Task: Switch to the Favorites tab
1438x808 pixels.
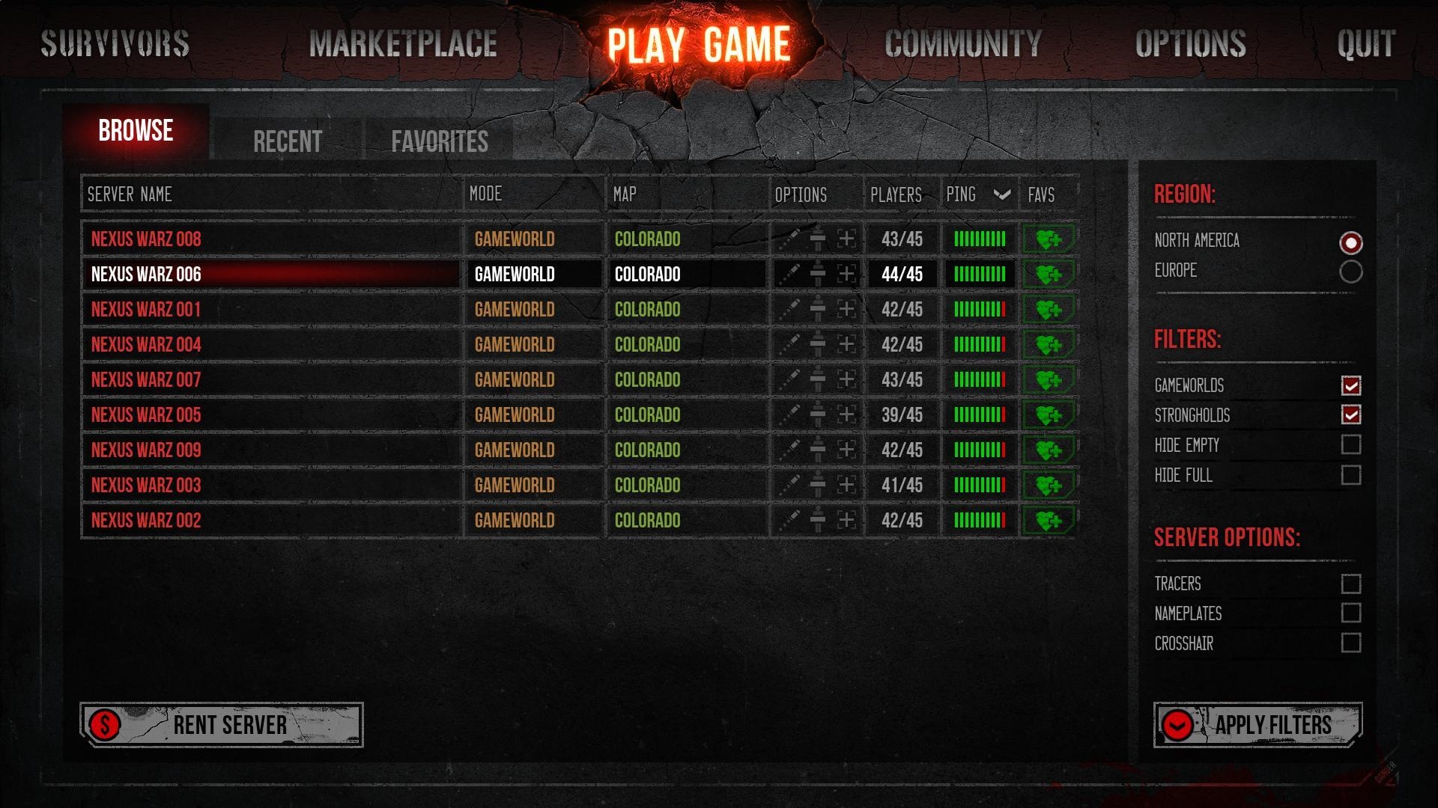Action: (440, 141)
